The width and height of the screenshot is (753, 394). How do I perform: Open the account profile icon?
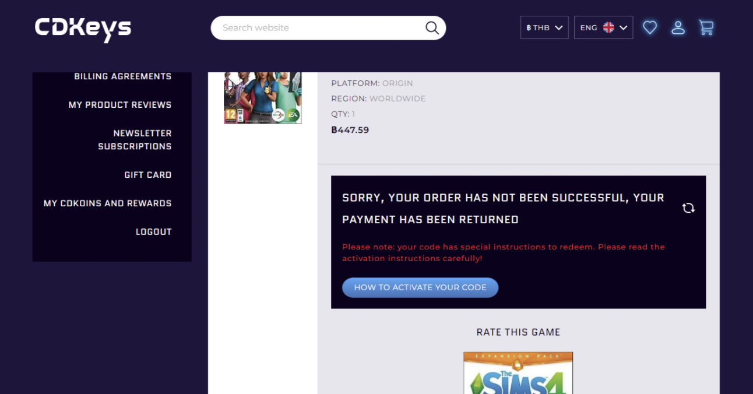click(678, 27)
